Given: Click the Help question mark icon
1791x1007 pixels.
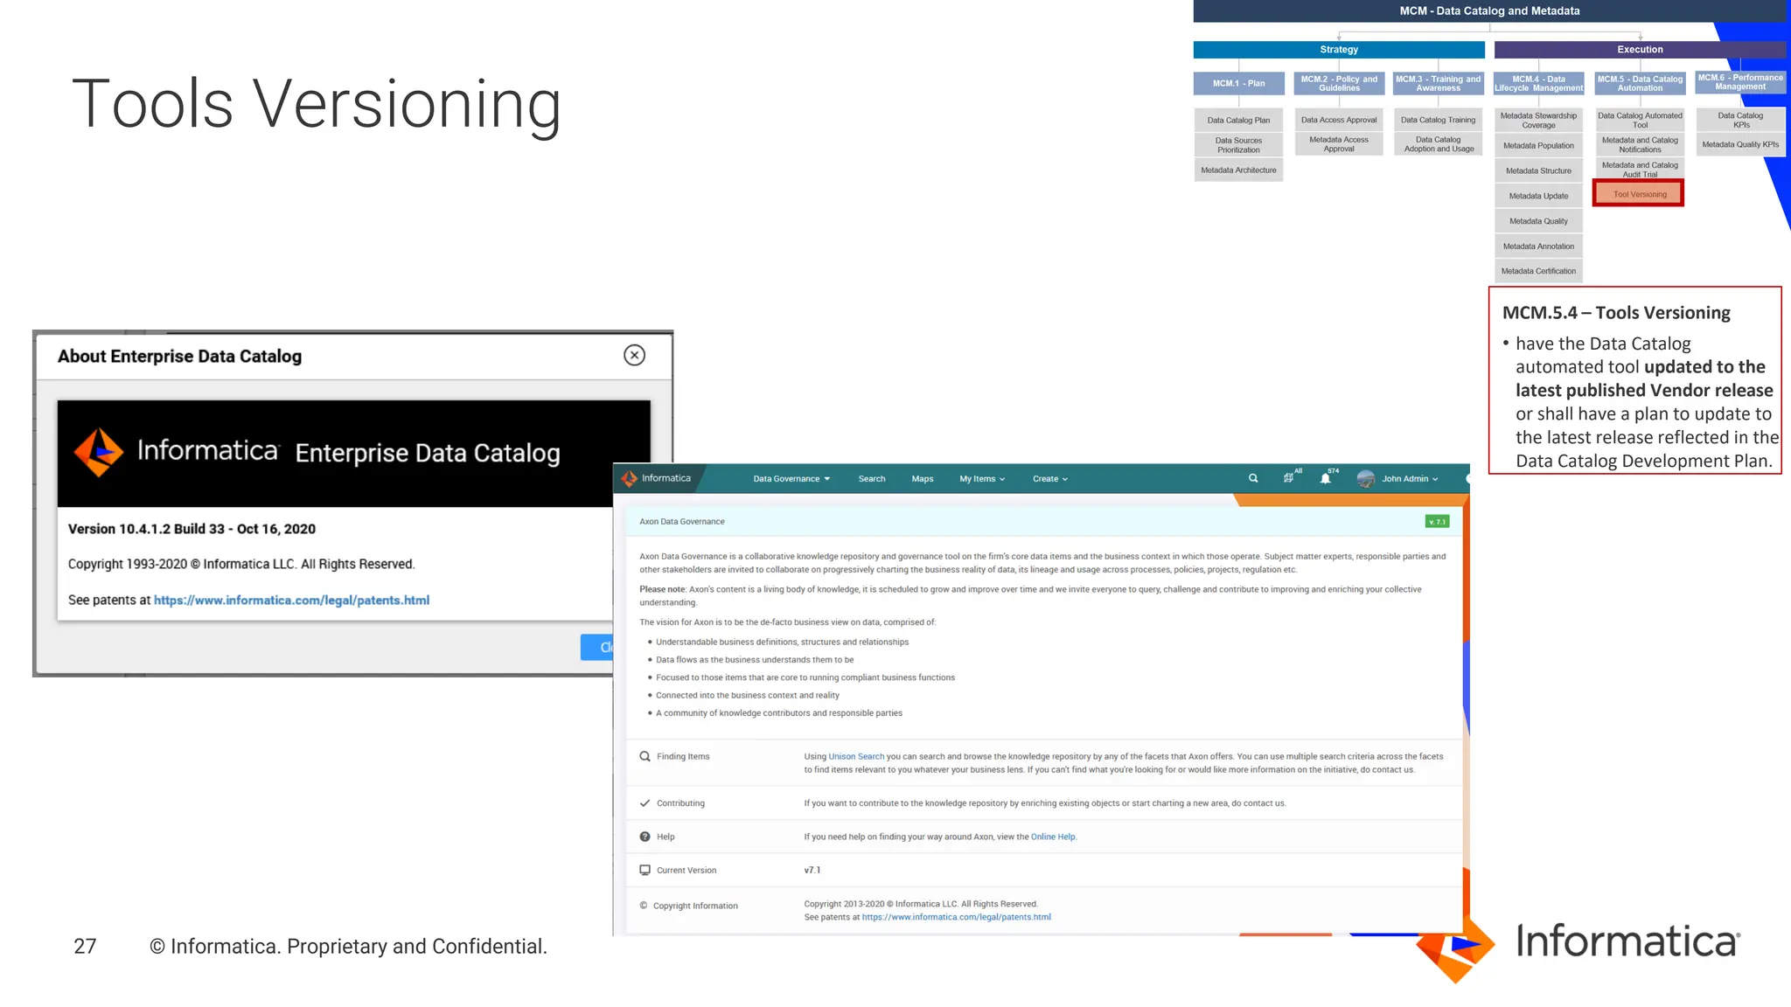Looking at the screenshot, I should (x=645, y=837).
